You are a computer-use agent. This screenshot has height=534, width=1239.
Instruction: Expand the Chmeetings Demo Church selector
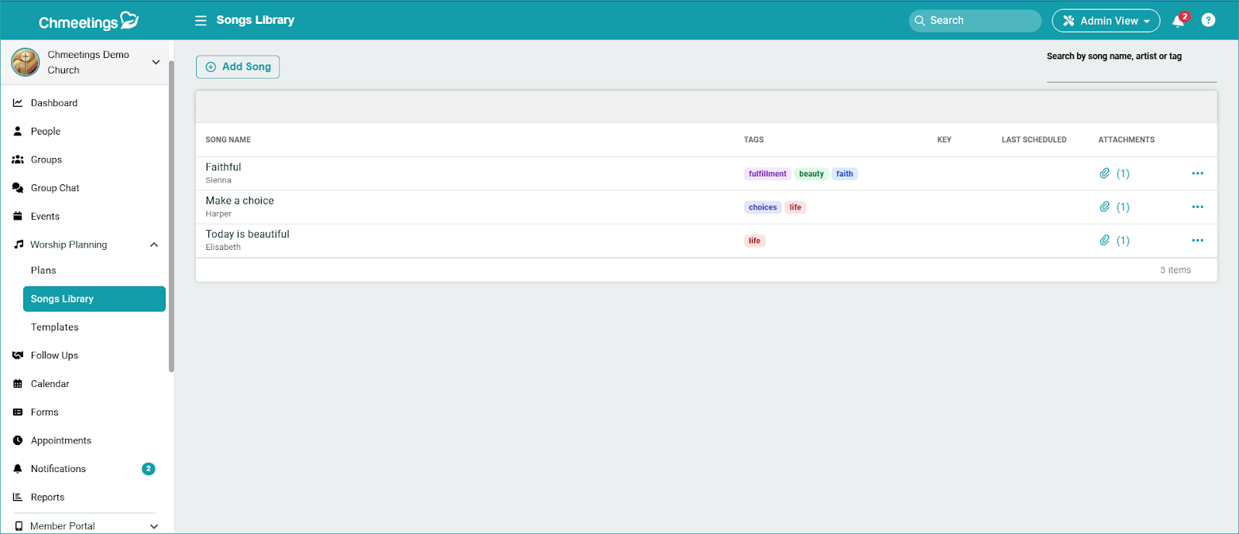point(156,62)
